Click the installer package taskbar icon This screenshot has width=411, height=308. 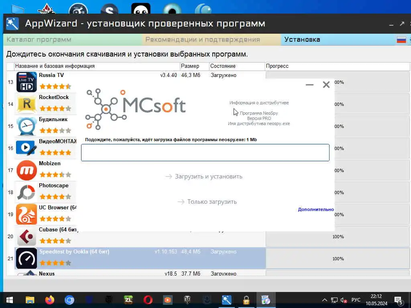[266, 300]
